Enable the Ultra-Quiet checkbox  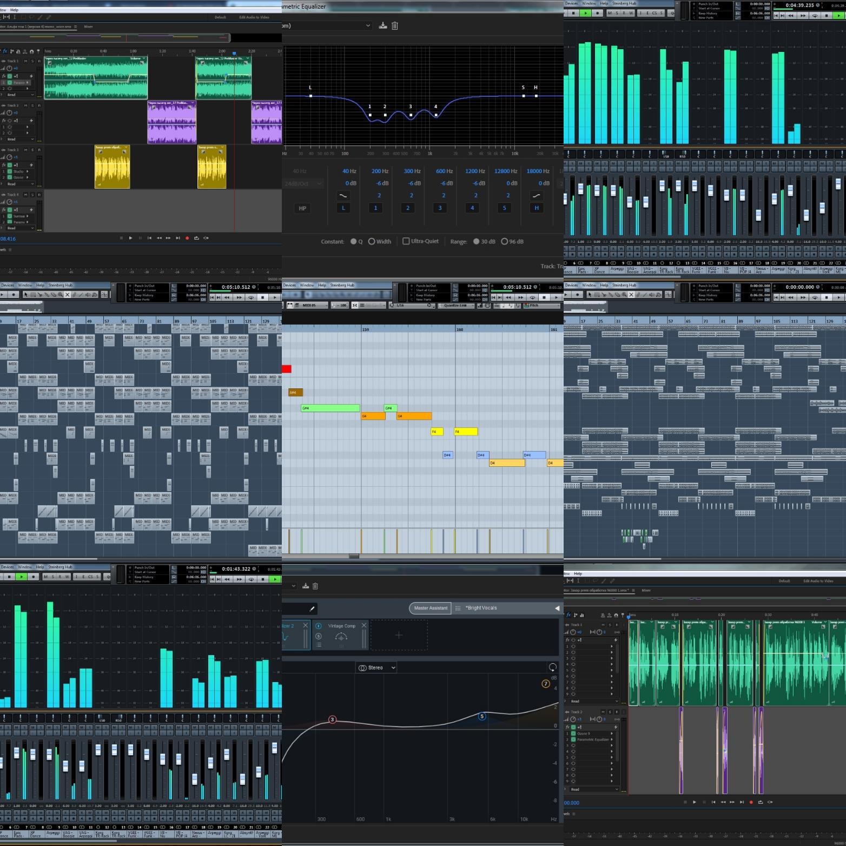coord(406,241)
